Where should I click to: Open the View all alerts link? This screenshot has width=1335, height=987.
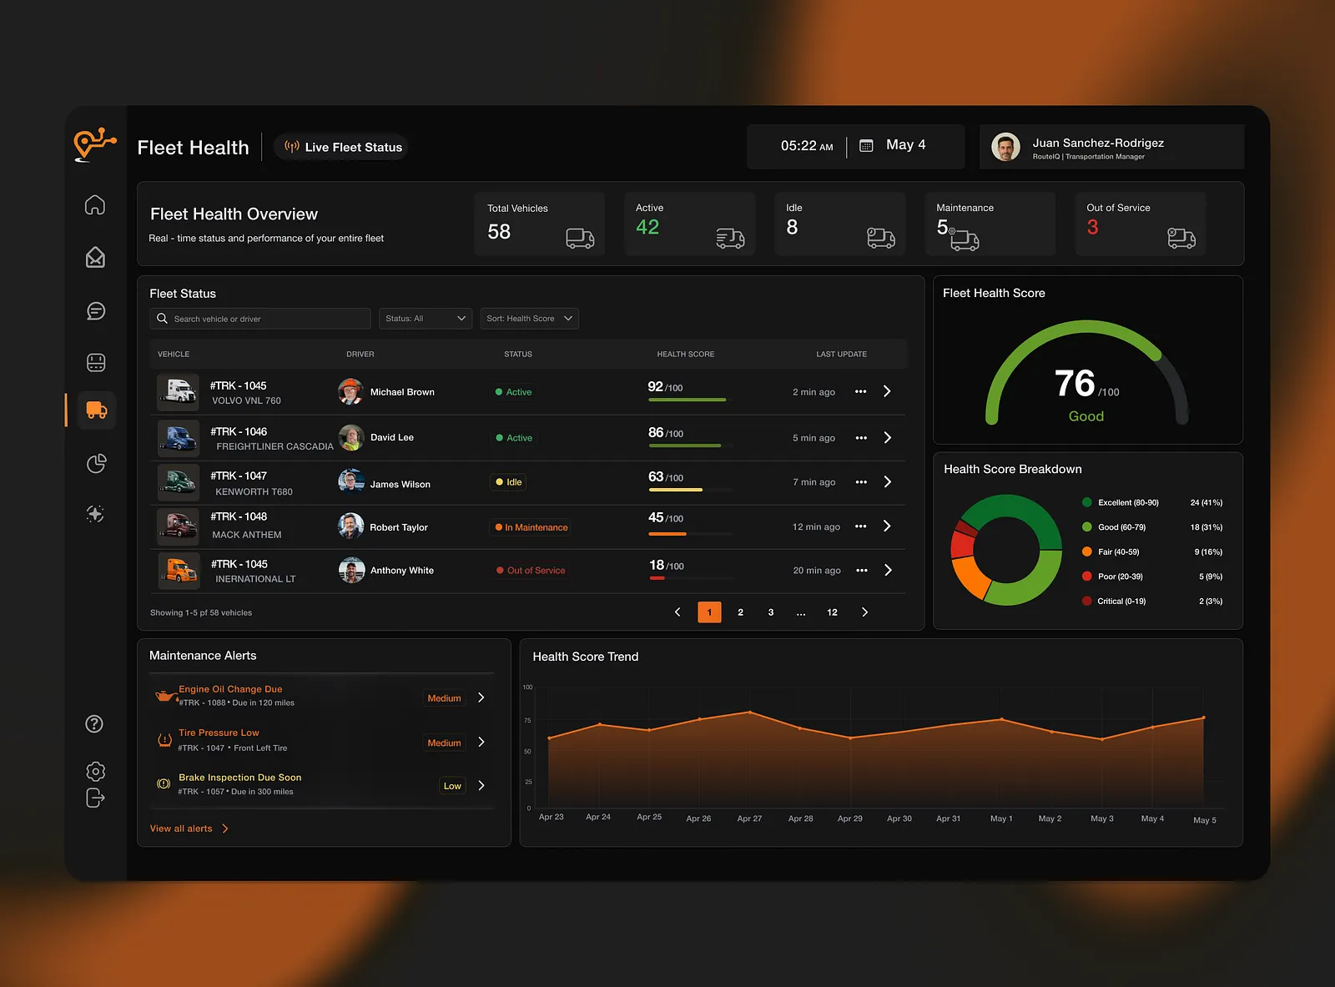click(x=189, y=828)
